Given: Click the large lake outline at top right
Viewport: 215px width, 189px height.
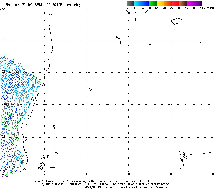Looking at the screenshot, I should (x=176, y=21).
